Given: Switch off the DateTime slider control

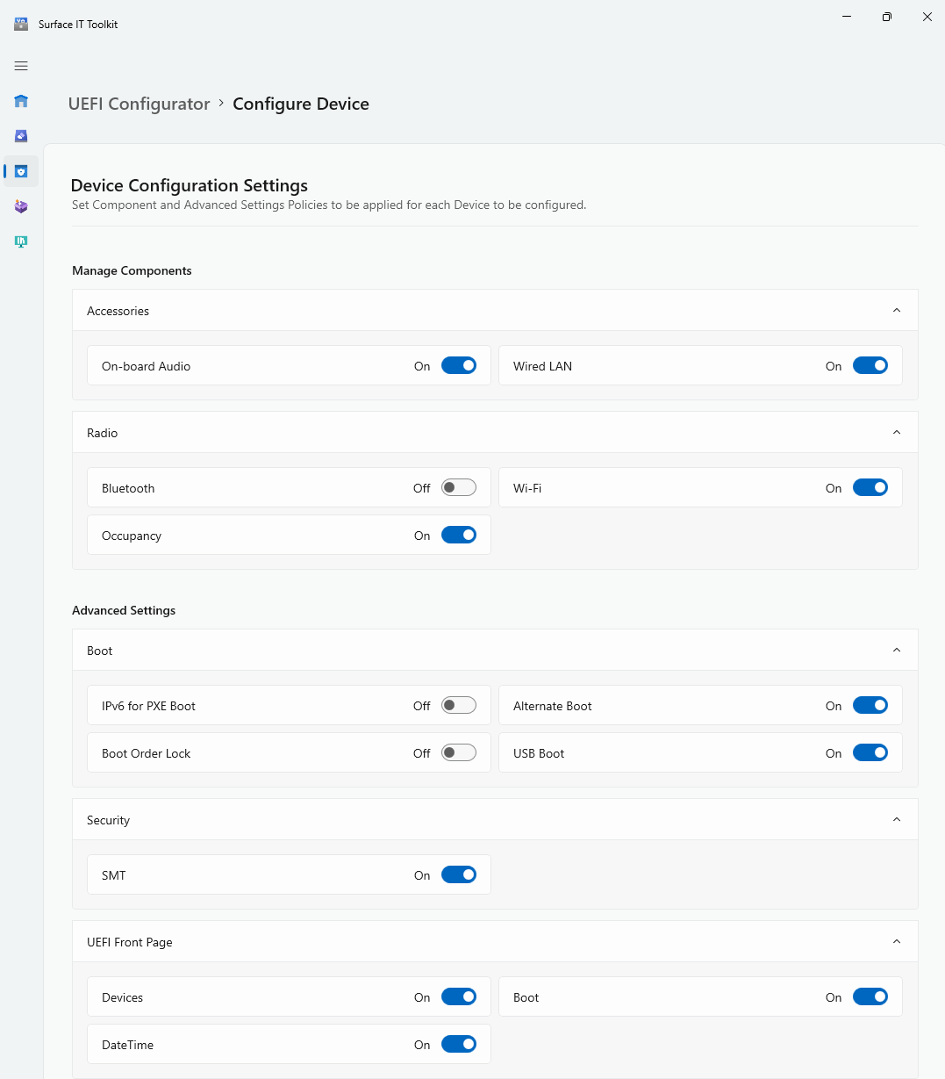Looking at the screenshot, I should (x=458, y=1044).
